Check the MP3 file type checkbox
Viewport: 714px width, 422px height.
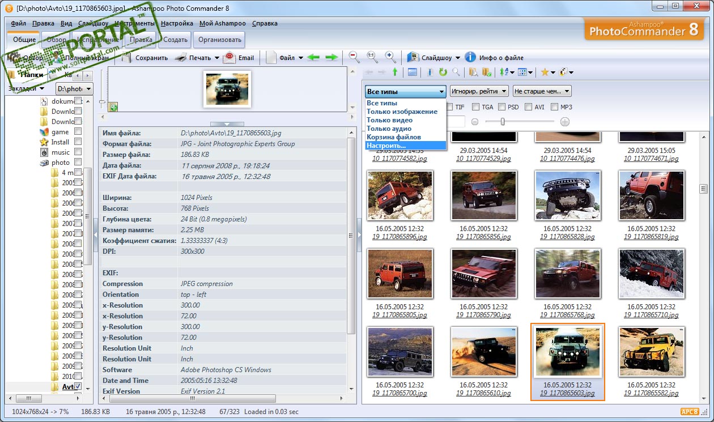(x=554, y=107)
